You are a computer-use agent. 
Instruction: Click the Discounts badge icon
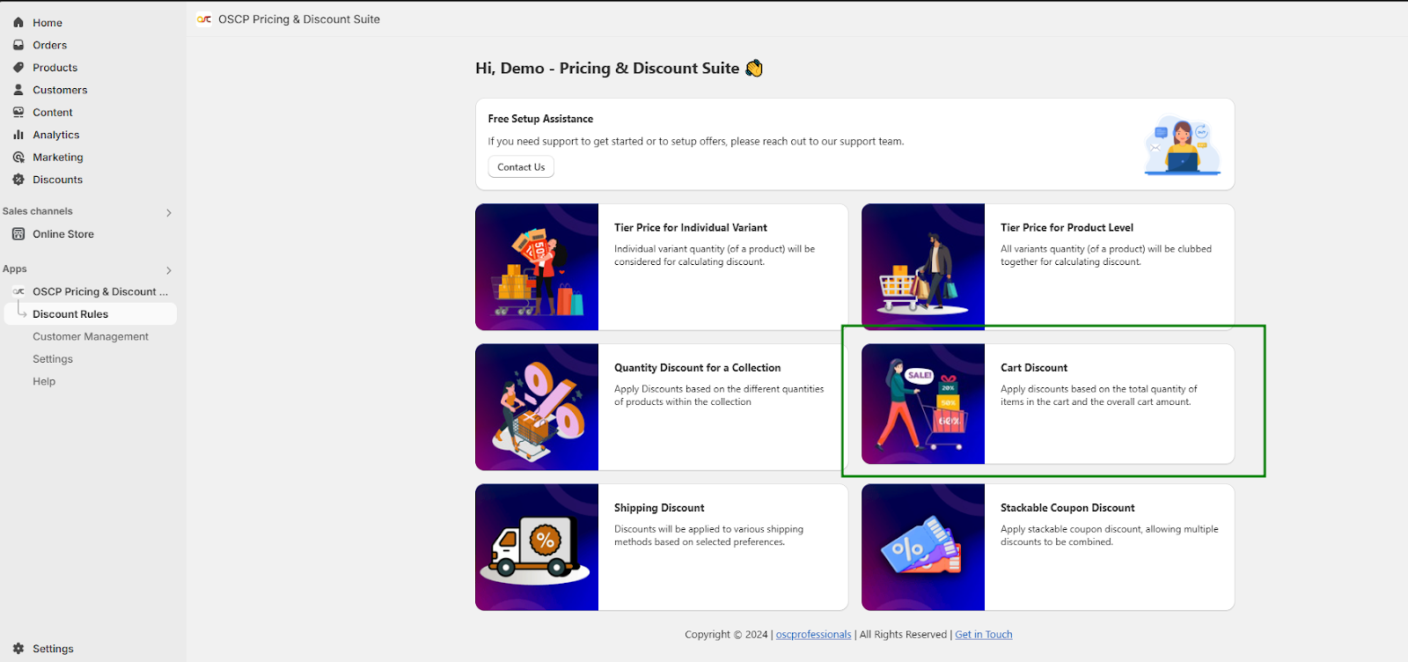(18, 180)
